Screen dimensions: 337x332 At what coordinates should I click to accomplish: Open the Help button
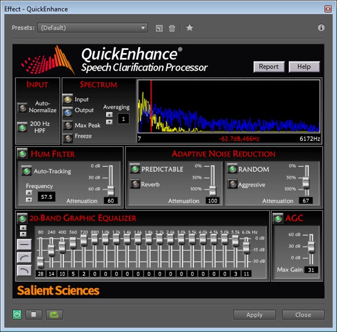coord(304,67)
